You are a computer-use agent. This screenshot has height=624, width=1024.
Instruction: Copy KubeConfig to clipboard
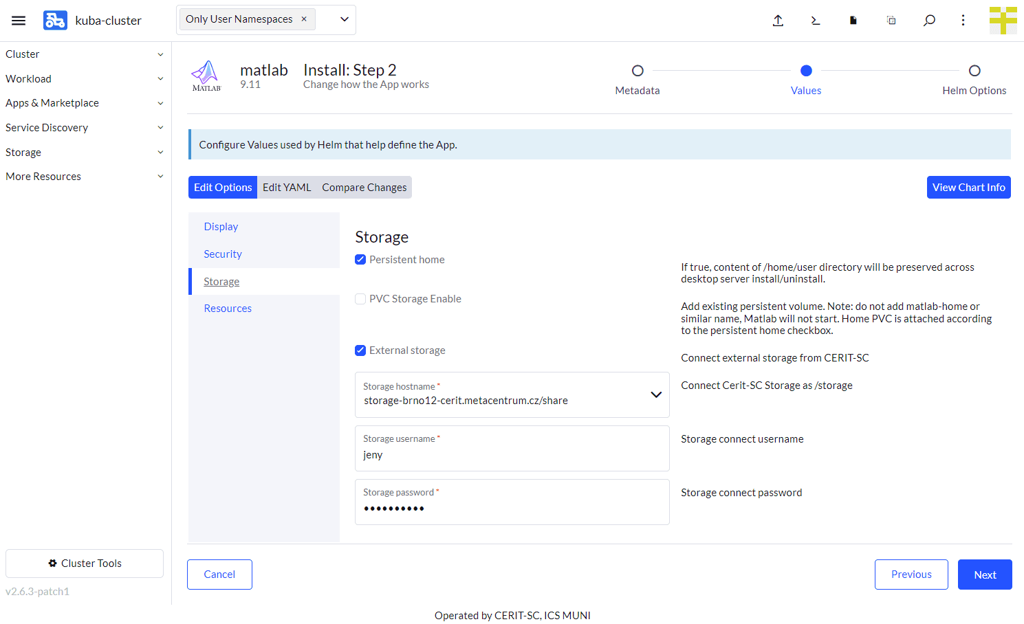click(891, 21)
